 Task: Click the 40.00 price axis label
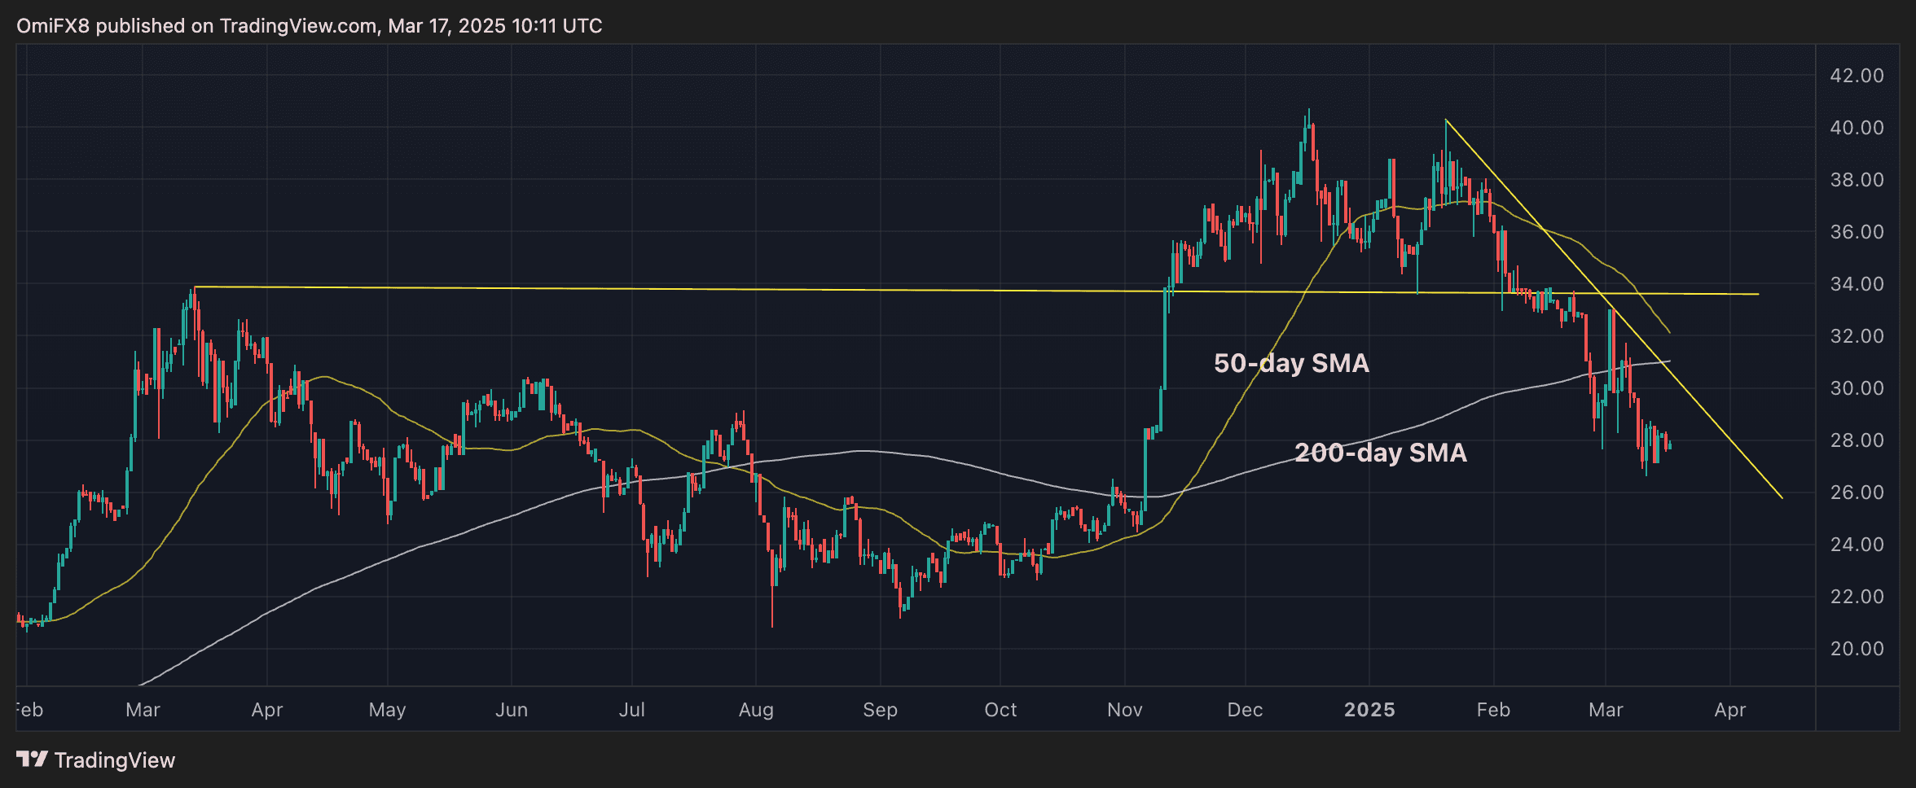[1857, 128]
